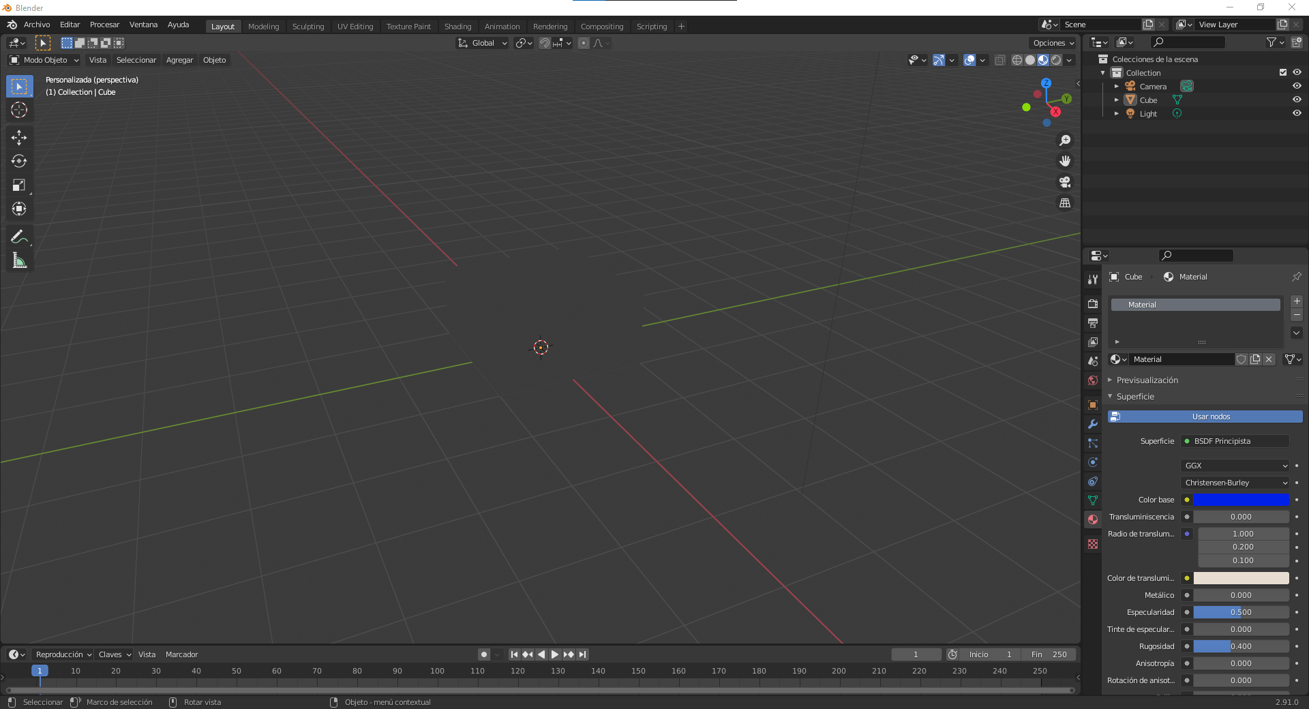
Task: Expand the Previsualización panel
Action: click(1147, 380)
